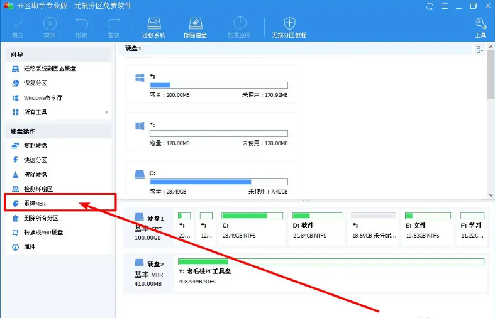Viewport: 495px width, 318px height.
Task: Select the C: partition card in list
Action: (x=212, y=180)
